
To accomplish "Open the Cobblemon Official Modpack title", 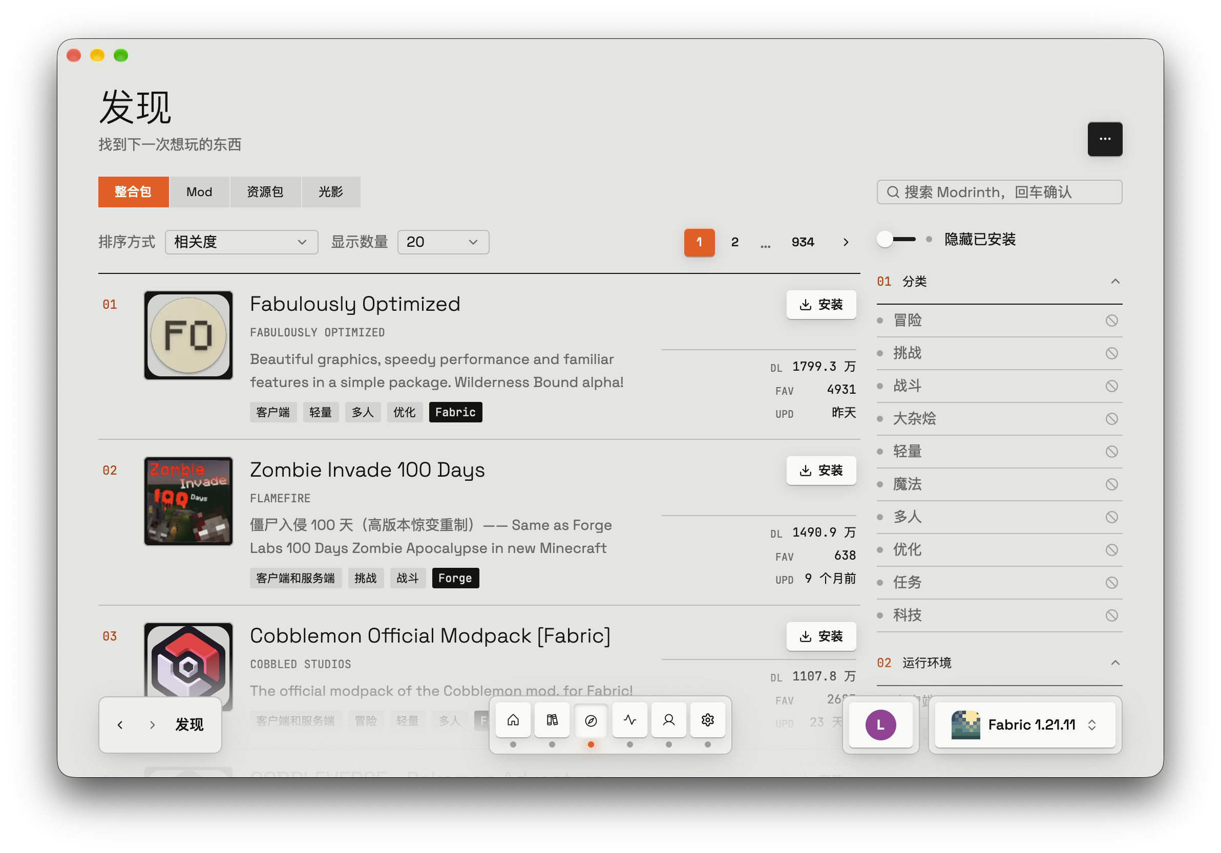I will pyautogui.click(x=430, y=635).
